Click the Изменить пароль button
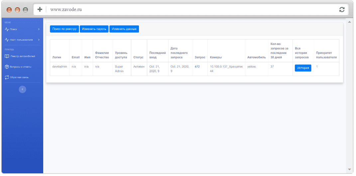356x176 pixels. click(94, 29)
